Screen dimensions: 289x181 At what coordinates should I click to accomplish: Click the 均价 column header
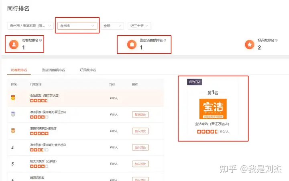112,84
